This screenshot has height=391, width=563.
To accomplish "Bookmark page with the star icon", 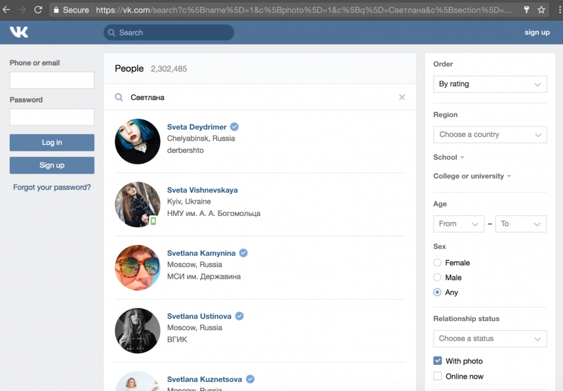I will (x=541, y=10).
